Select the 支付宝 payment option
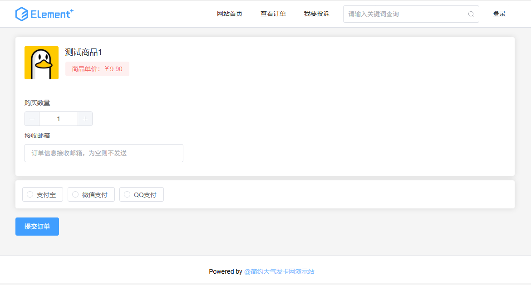 point(42,195)
